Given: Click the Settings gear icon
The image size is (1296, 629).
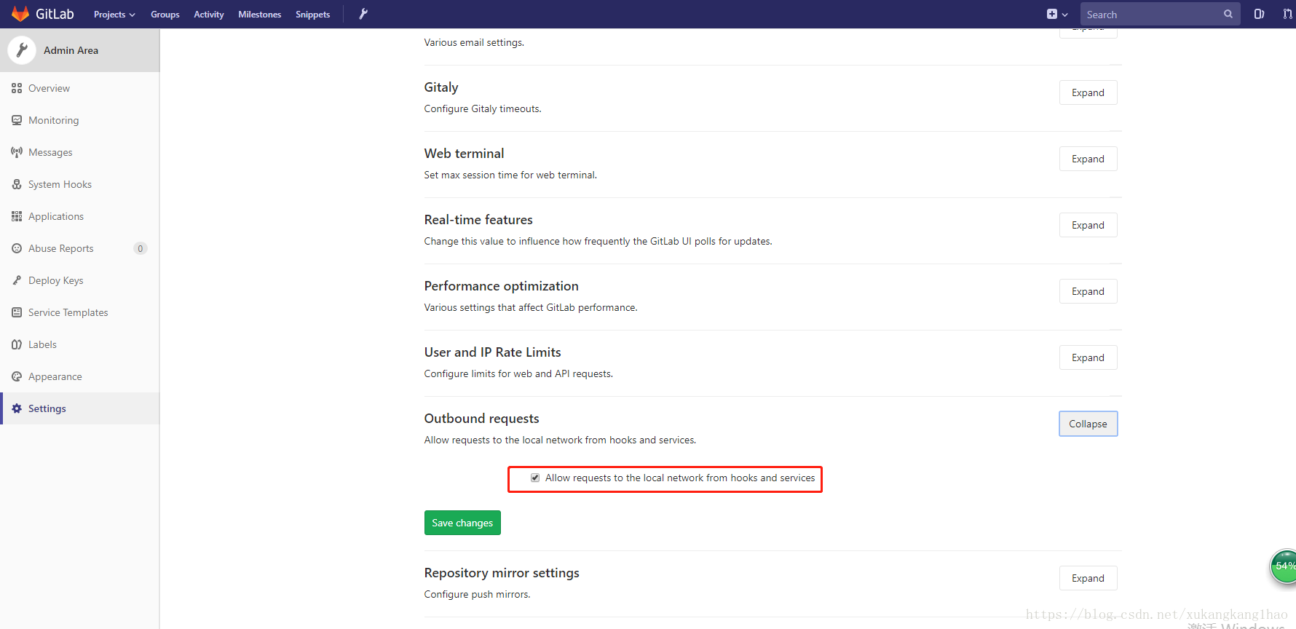Looking at the screenshot, I should click(x=17, y=408).
